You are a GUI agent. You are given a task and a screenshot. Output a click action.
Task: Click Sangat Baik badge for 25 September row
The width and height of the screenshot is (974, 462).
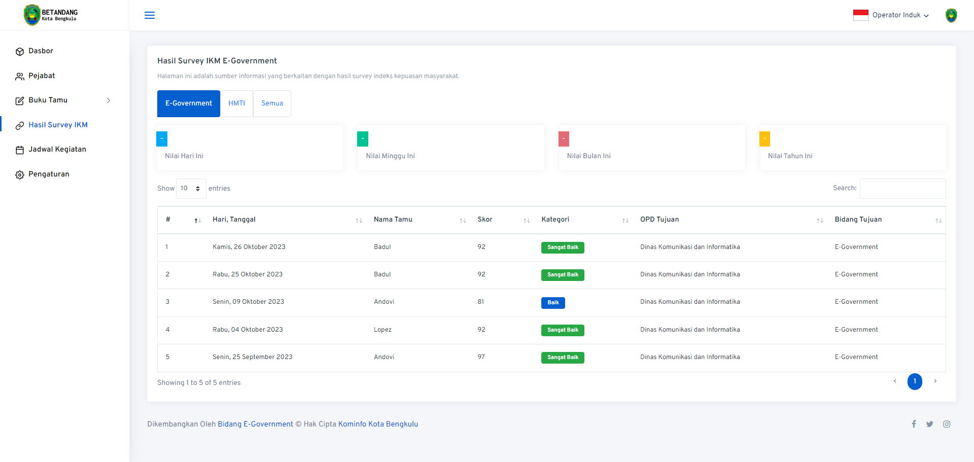563,358
